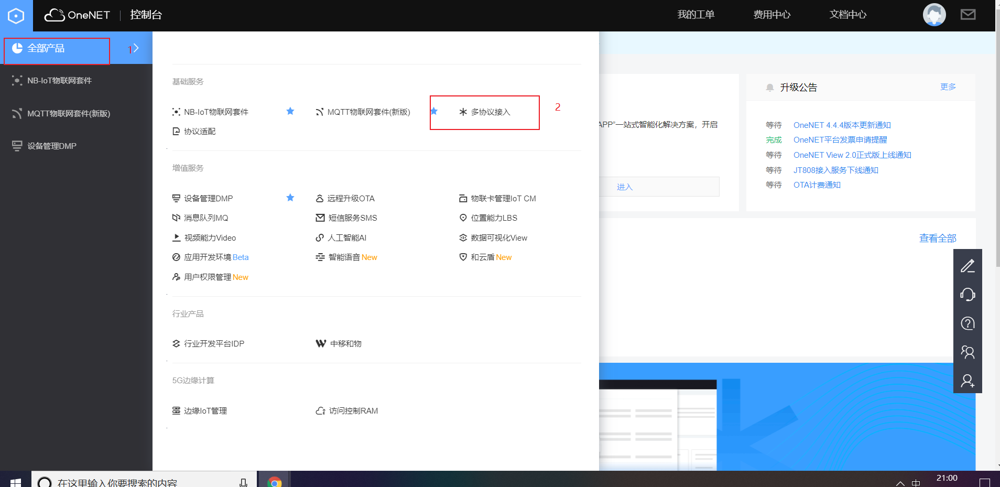Open 访问控制RAM product
This screenshot has width=1000, height=487.
coord(353,411)
